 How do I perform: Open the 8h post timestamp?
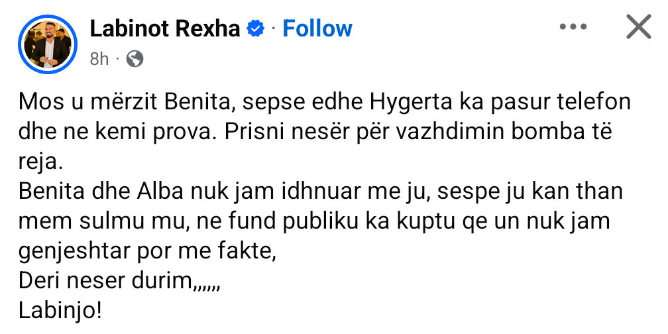[x=99, y=59]
